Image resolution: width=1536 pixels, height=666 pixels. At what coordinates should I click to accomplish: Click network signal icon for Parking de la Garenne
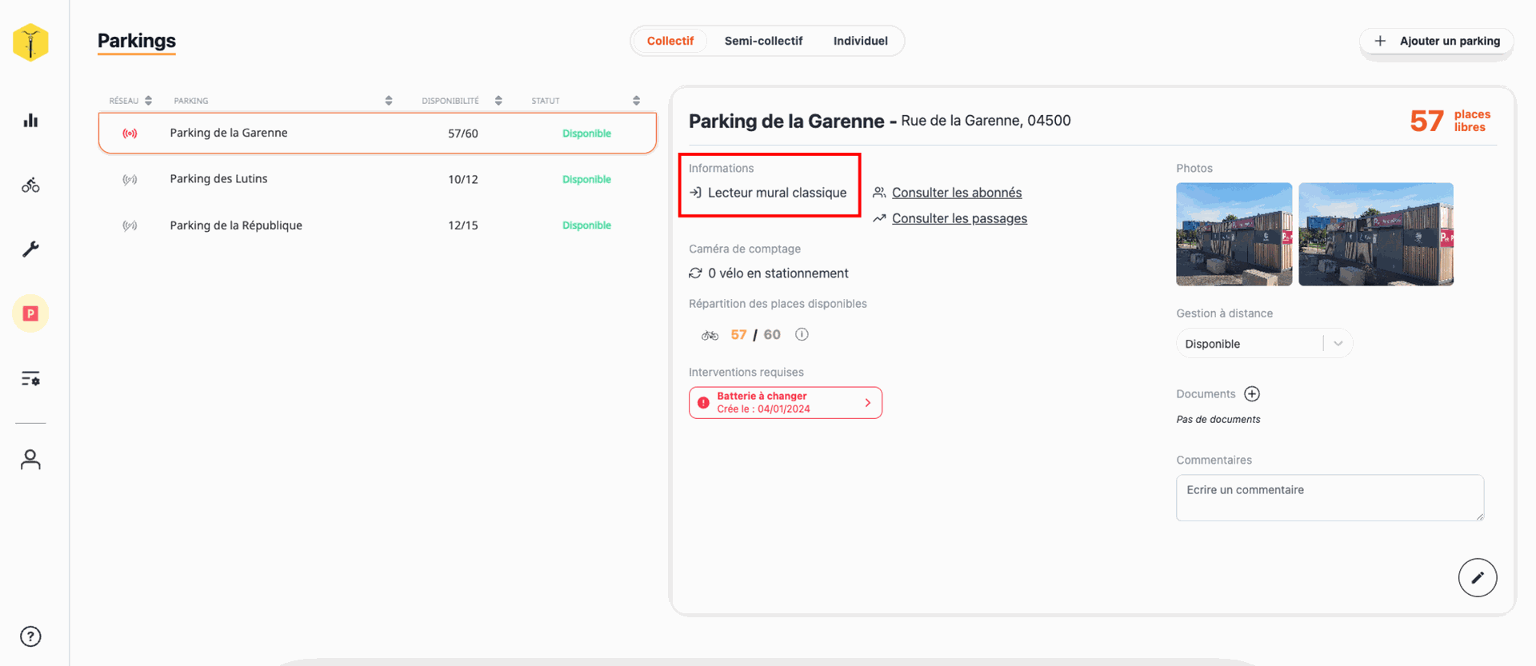tap(130, 134)
